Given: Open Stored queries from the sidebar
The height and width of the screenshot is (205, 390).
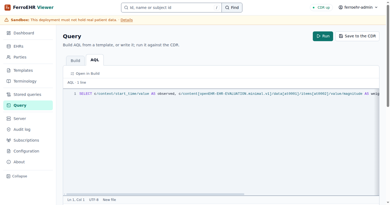Looking at the screenshot, I should [x=28, y=95].
